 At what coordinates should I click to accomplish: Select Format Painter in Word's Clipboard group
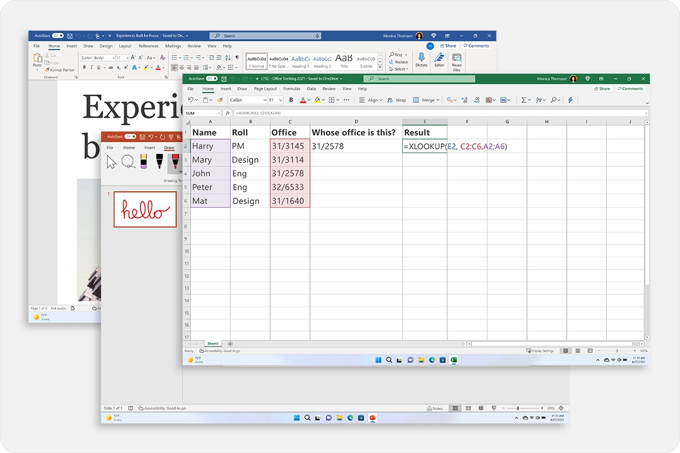(60, 70)
